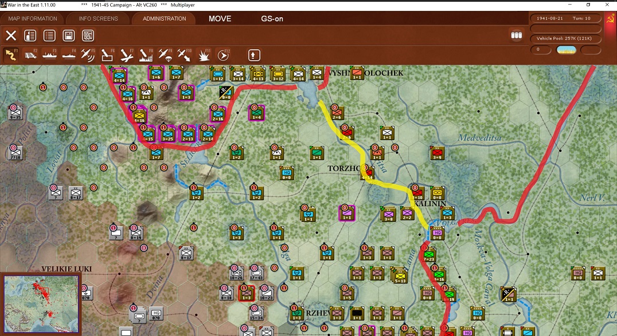Select the grey German unit labeled 7=18
The width and height of the screenshot is (617, 336).
coord(15,153)
